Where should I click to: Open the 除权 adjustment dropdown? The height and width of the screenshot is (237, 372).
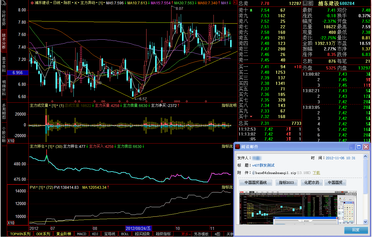point(68,3)
